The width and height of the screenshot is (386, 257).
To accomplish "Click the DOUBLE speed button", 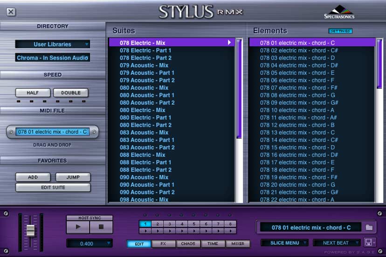I will click(71, 93).
